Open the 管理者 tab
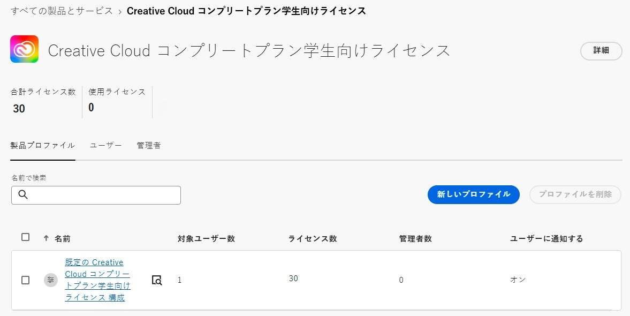 tap(149, 145)
